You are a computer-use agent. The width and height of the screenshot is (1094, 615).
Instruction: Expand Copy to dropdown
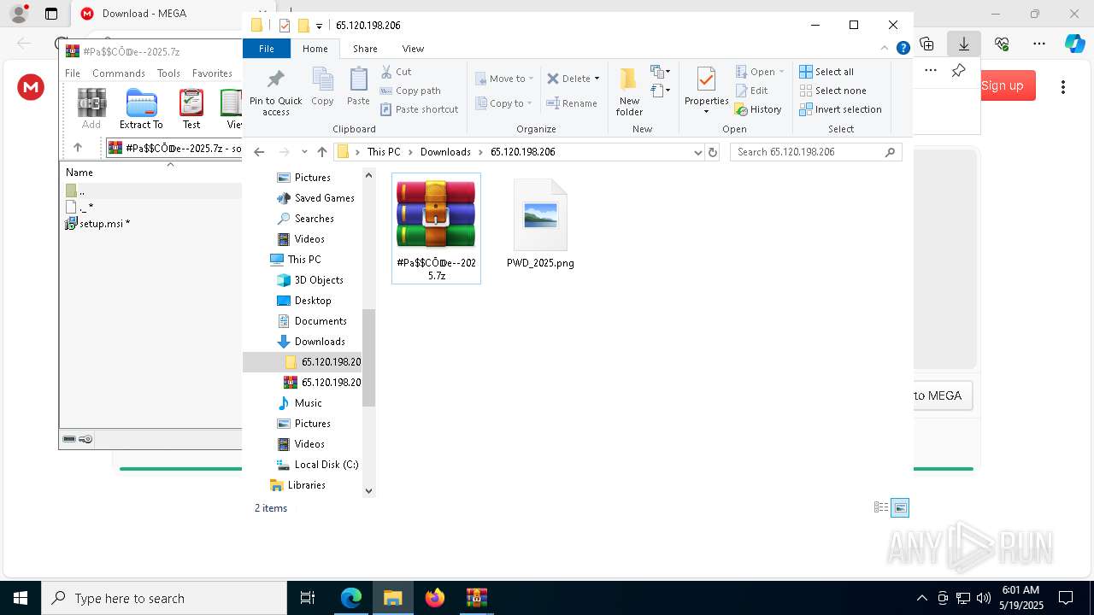(529, 103)
